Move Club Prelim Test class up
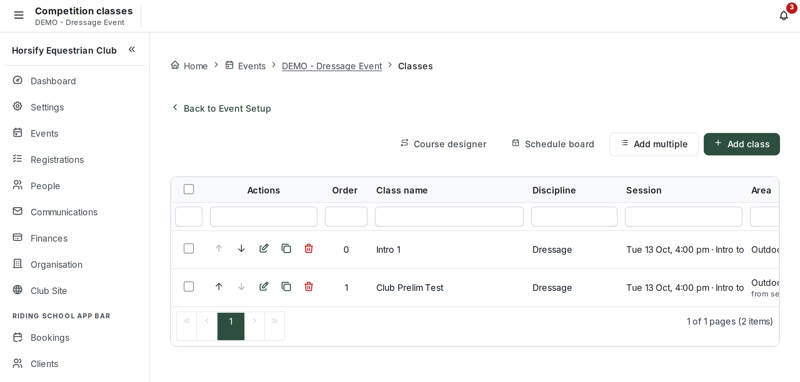 pos(219,286)
